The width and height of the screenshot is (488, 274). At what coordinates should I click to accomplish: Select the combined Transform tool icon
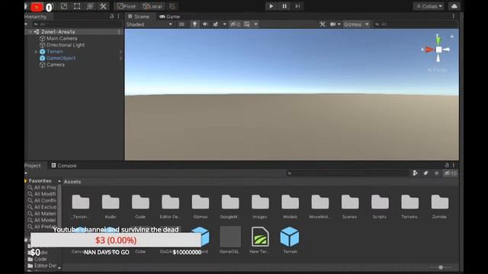(x=90, y=6)
